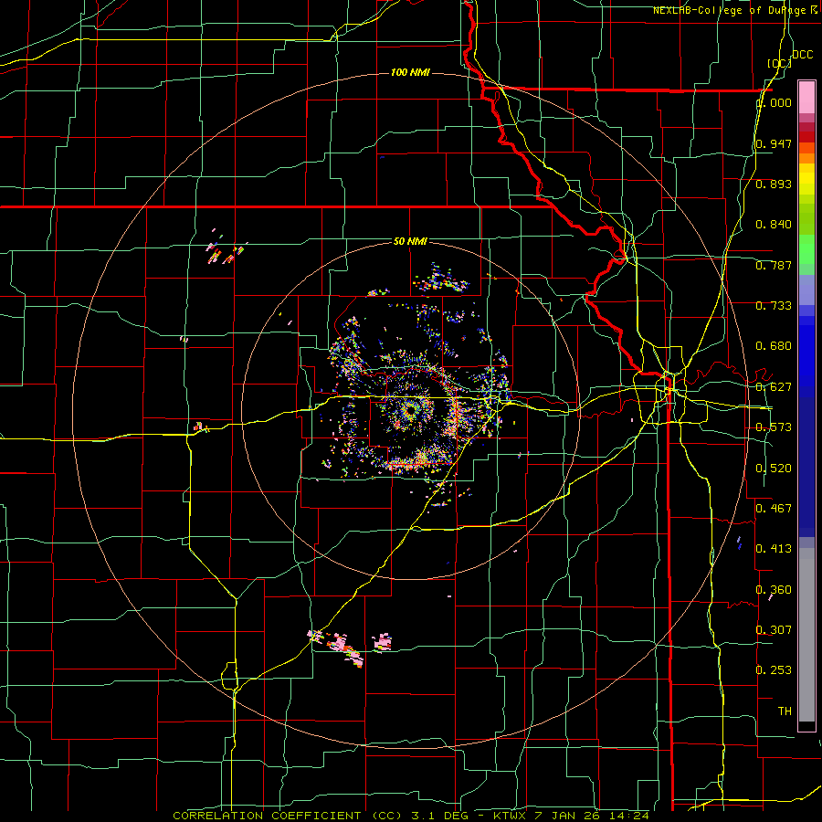Image resolution: width=822 pixels, height=822 pixels.
Task: Click the 1.000 color scale value
Action: 775,102
